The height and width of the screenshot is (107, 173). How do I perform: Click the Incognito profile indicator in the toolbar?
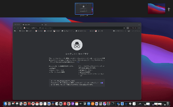point(132,28)
